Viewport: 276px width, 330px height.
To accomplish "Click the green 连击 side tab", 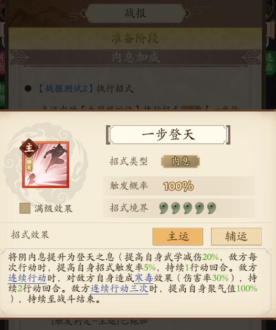I will pyautogui.click(x=271, y=62).
